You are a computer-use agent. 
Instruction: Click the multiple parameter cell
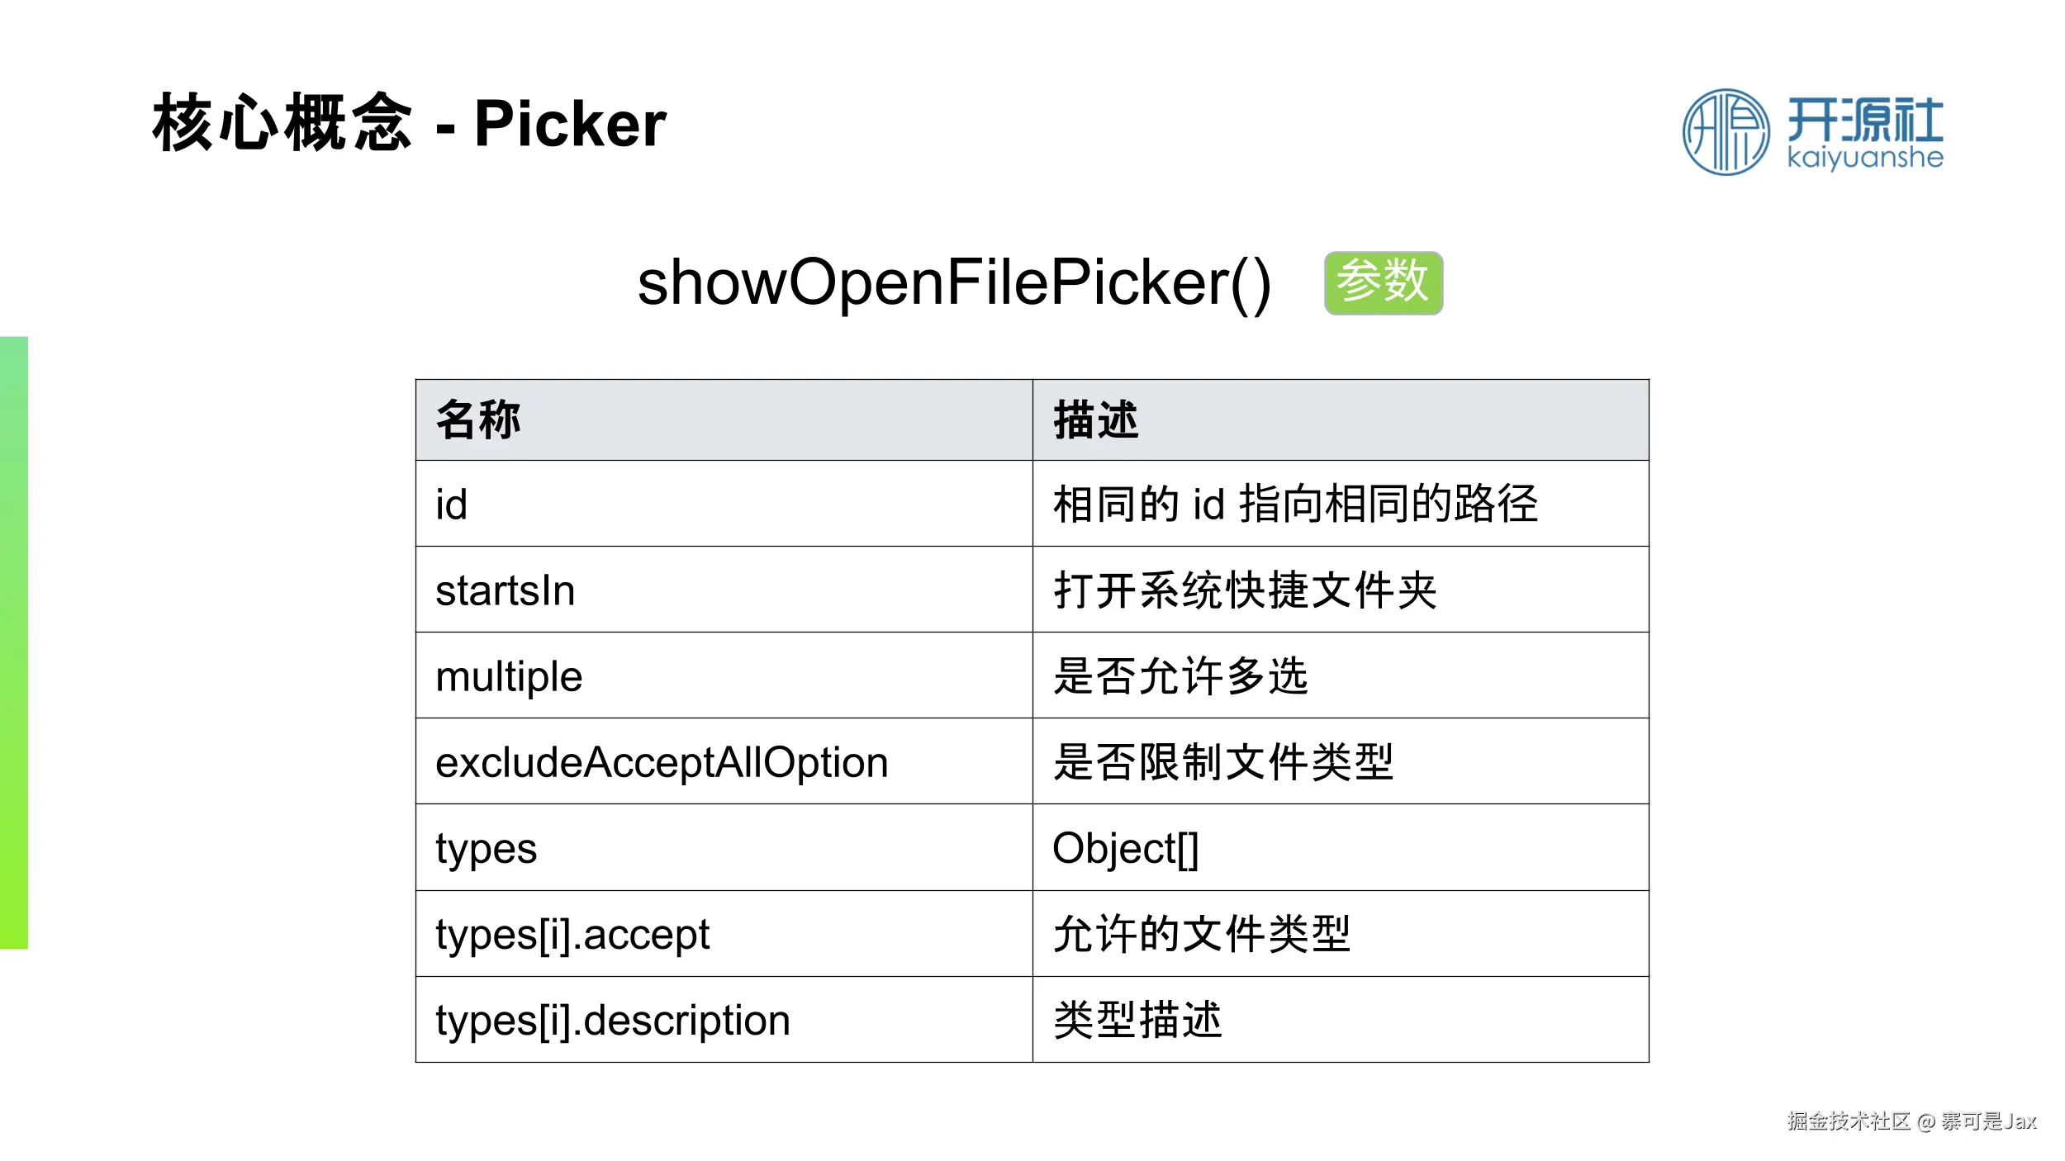pyautogui.click(x=724, y=675)
